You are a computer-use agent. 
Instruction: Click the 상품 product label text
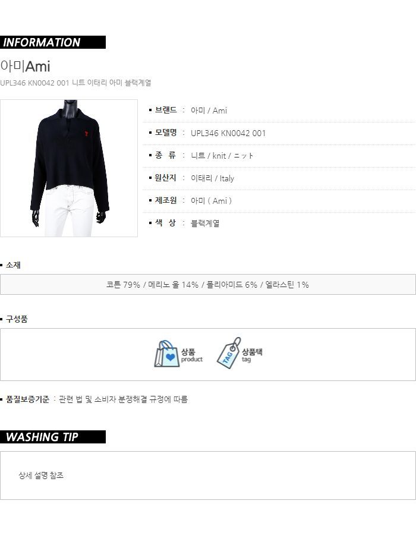point(188,352)
